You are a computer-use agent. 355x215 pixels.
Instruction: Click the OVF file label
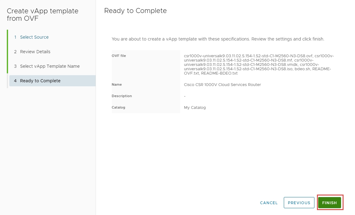(119, 56)
